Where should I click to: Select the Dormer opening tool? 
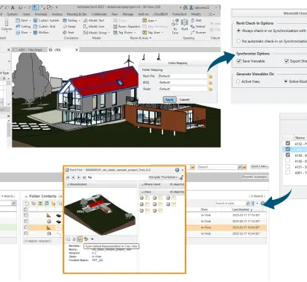(x=198, y=32)
